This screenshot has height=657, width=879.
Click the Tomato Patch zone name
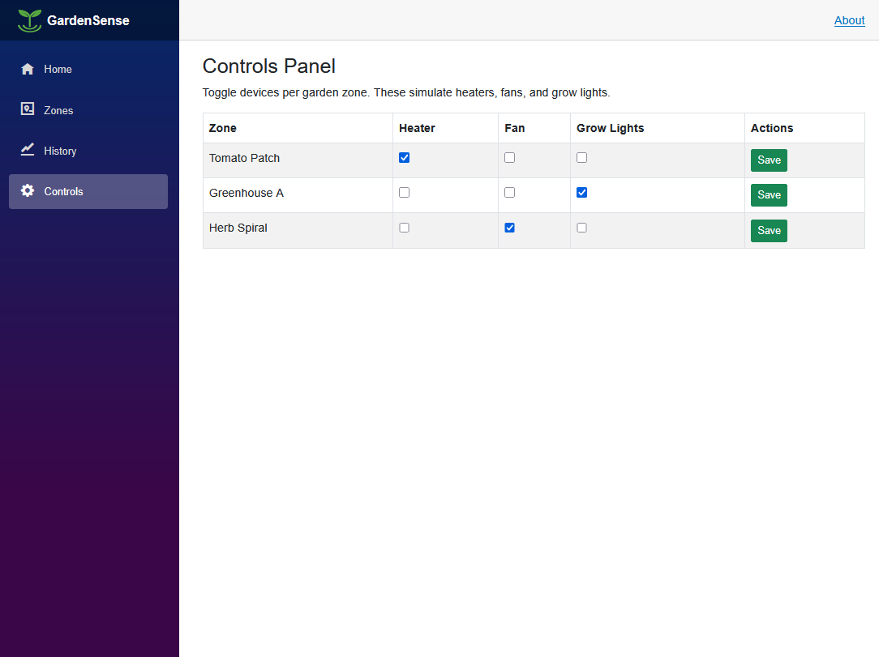click(x=244, y=159)
